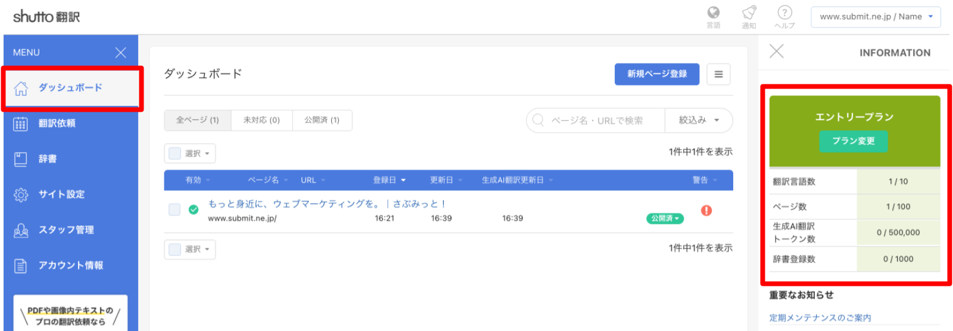This screenshot has height=331, width=953.
Task: Click the エントリープラン heading
Action: [854, 117]
